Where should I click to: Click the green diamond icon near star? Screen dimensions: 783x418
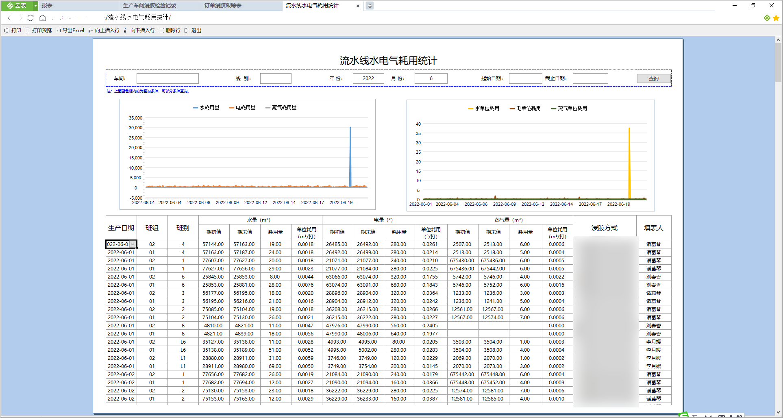[x=767, y=18]
